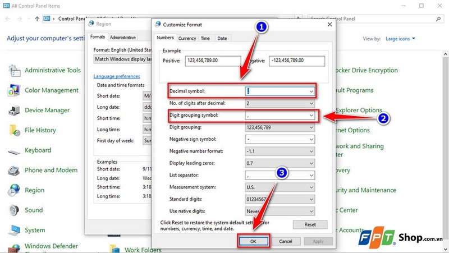Open No. of digits after decimal dropdown
449x253 pixels.
[311, 103]
